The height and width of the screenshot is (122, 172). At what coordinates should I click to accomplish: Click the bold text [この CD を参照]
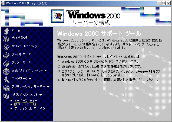[x=106, y=66]
